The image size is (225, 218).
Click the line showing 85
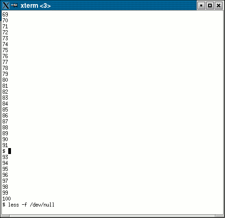coord(5,110)
